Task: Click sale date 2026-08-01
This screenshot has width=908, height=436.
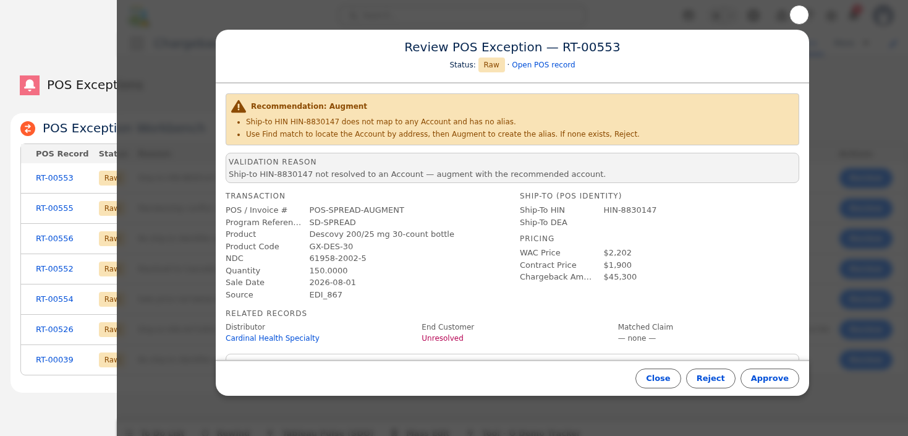Action: (x=333, y=283)
